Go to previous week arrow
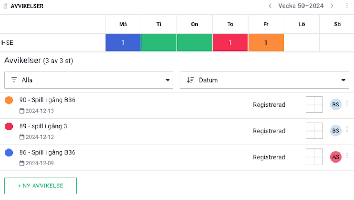Image resolution: width=354 pixels, height=200 pixels. pos(270,6)
